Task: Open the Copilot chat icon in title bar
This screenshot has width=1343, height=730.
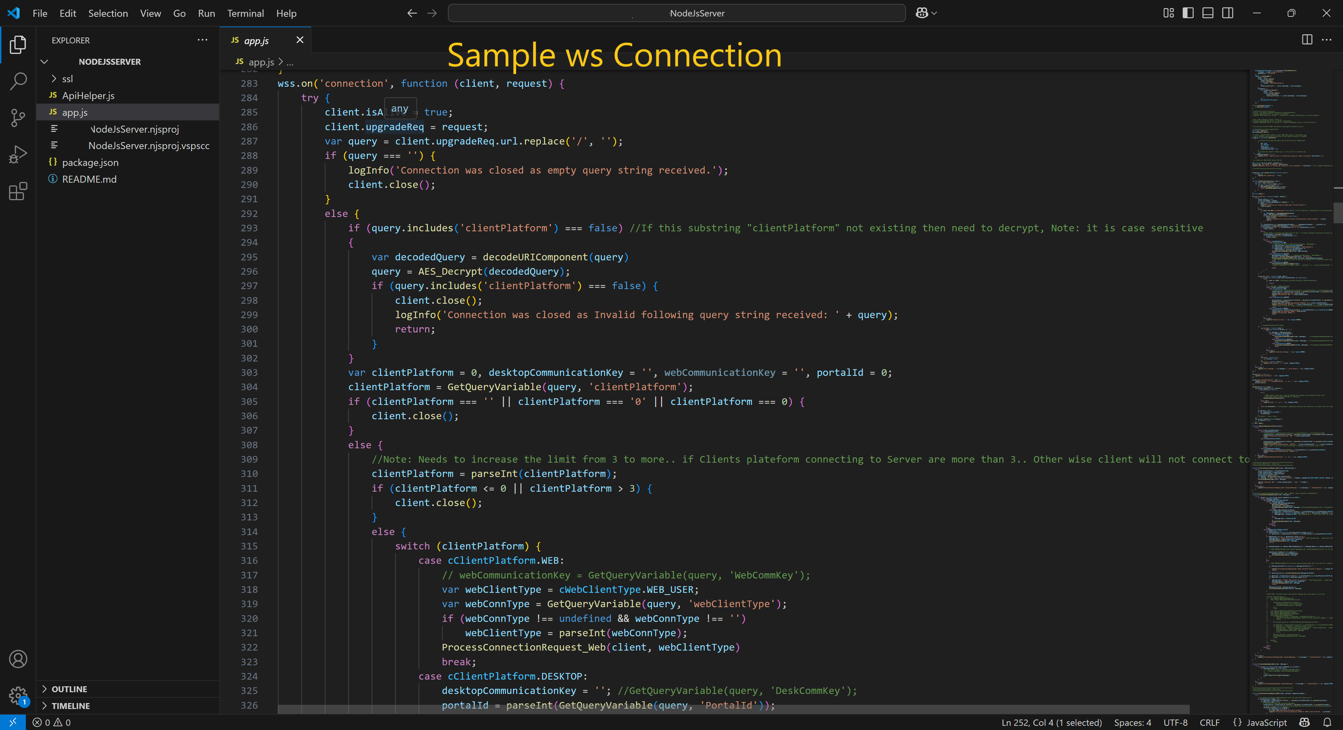Action: coord(921,13)
